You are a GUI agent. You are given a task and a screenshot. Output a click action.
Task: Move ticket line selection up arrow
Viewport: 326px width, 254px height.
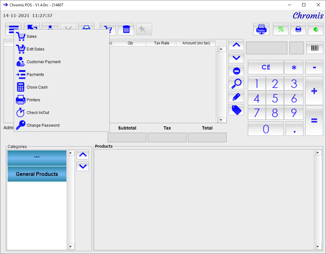pyautogui.click(x=236, y=45)
